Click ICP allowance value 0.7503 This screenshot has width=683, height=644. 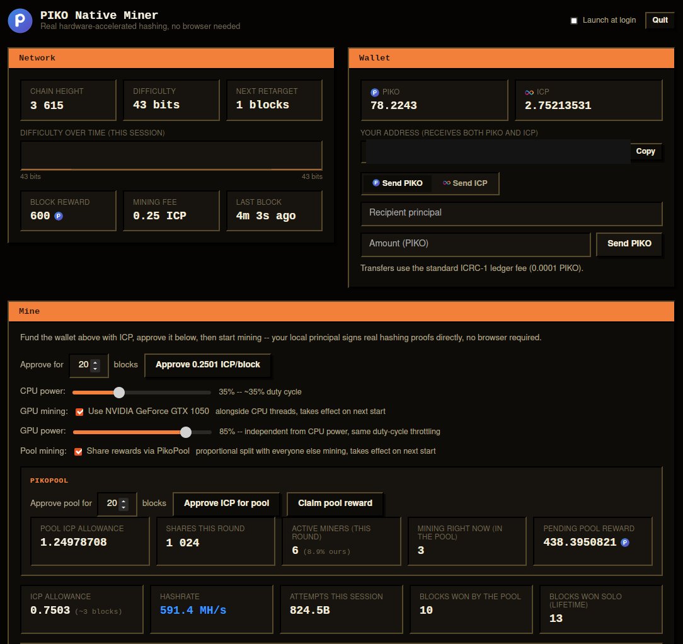pyautogui.click(x=50, y=611)
